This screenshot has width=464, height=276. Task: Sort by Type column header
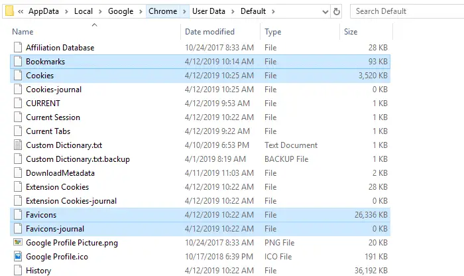[273, 32]
